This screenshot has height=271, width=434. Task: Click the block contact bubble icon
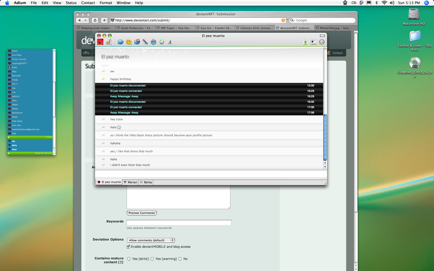tap(137, 42)
